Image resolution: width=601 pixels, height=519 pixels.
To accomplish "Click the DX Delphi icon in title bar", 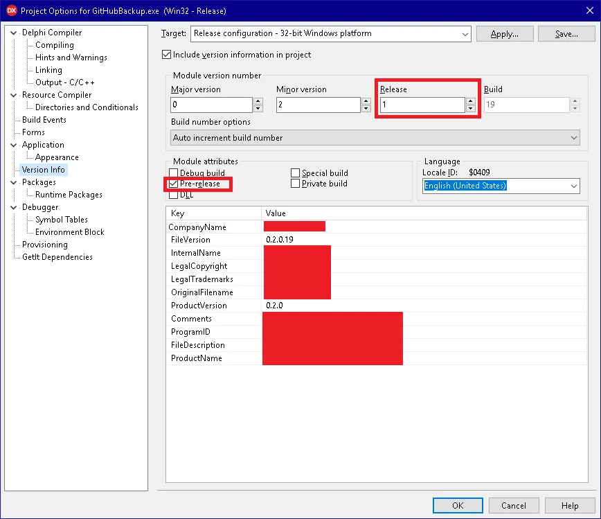I will (12, 10).
